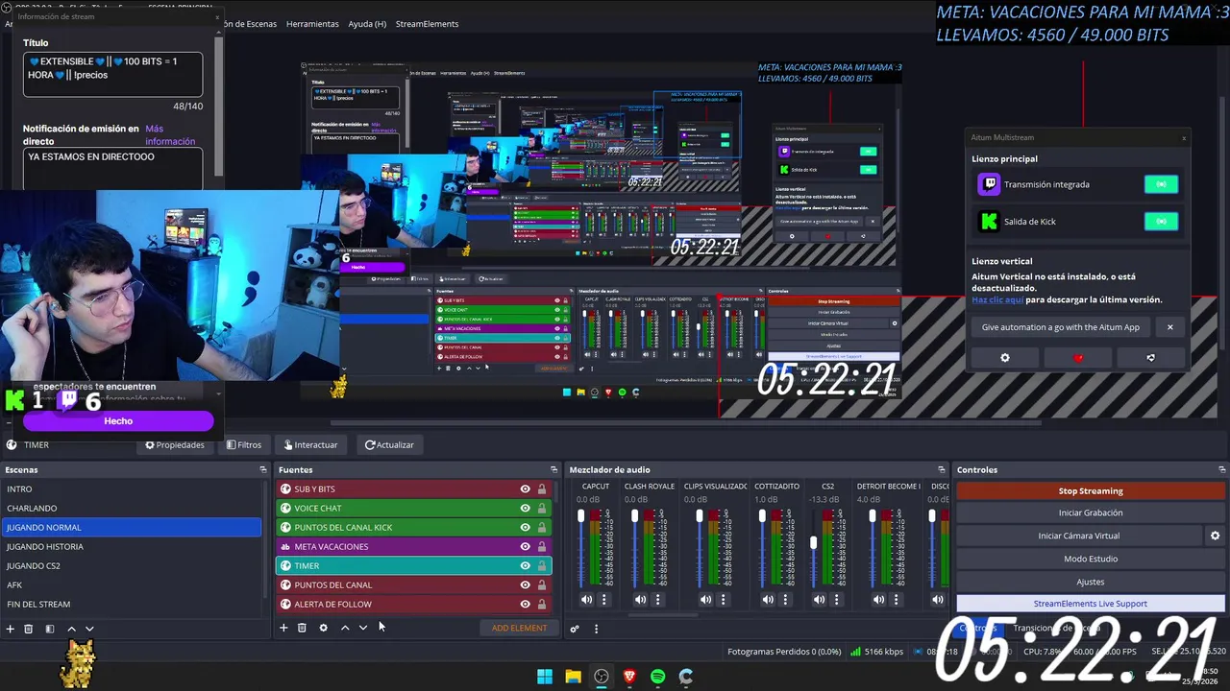Hide the TIMER source

coord(525,565)
